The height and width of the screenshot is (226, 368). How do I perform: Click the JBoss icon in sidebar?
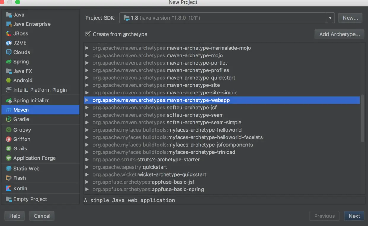coord(9,33)
